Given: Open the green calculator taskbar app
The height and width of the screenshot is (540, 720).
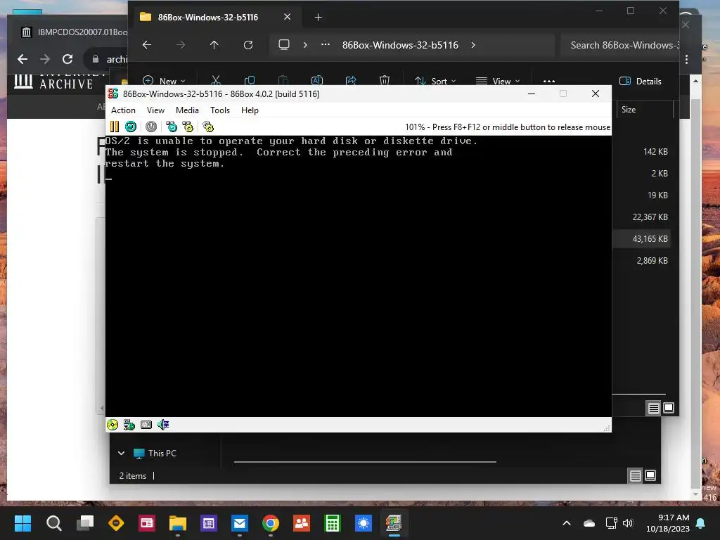Looking at the screenshot, I should 333,523.
